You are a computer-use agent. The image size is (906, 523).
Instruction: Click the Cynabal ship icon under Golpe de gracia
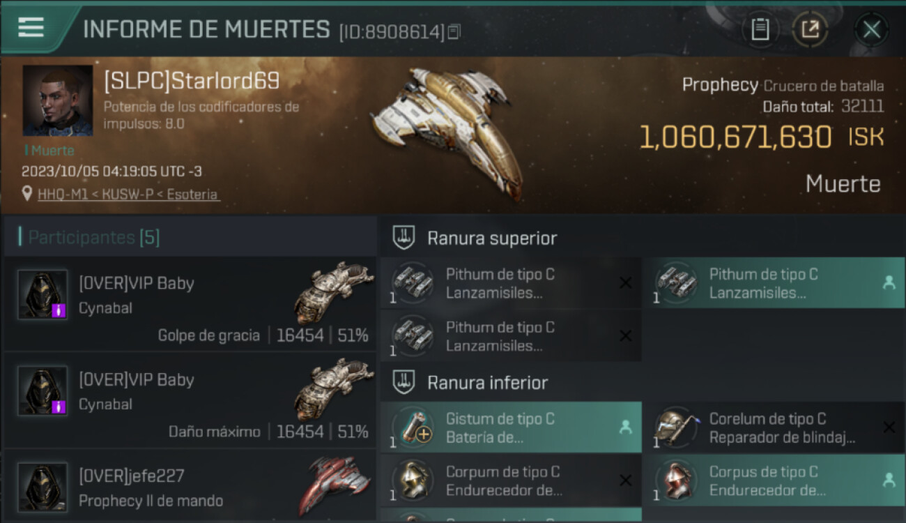[334, 291]
